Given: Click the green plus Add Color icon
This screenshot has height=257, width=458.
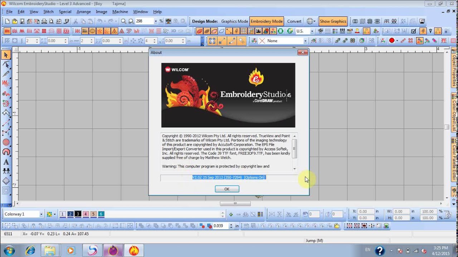Looking at the screenshot, I should click(231, 215).
